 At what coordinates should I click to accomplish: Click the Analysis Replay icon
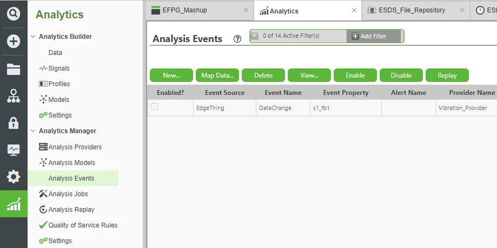[43, 209]
